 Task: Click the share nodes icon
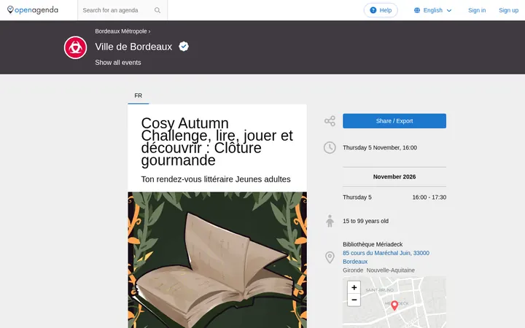click(x=330, y=121)
